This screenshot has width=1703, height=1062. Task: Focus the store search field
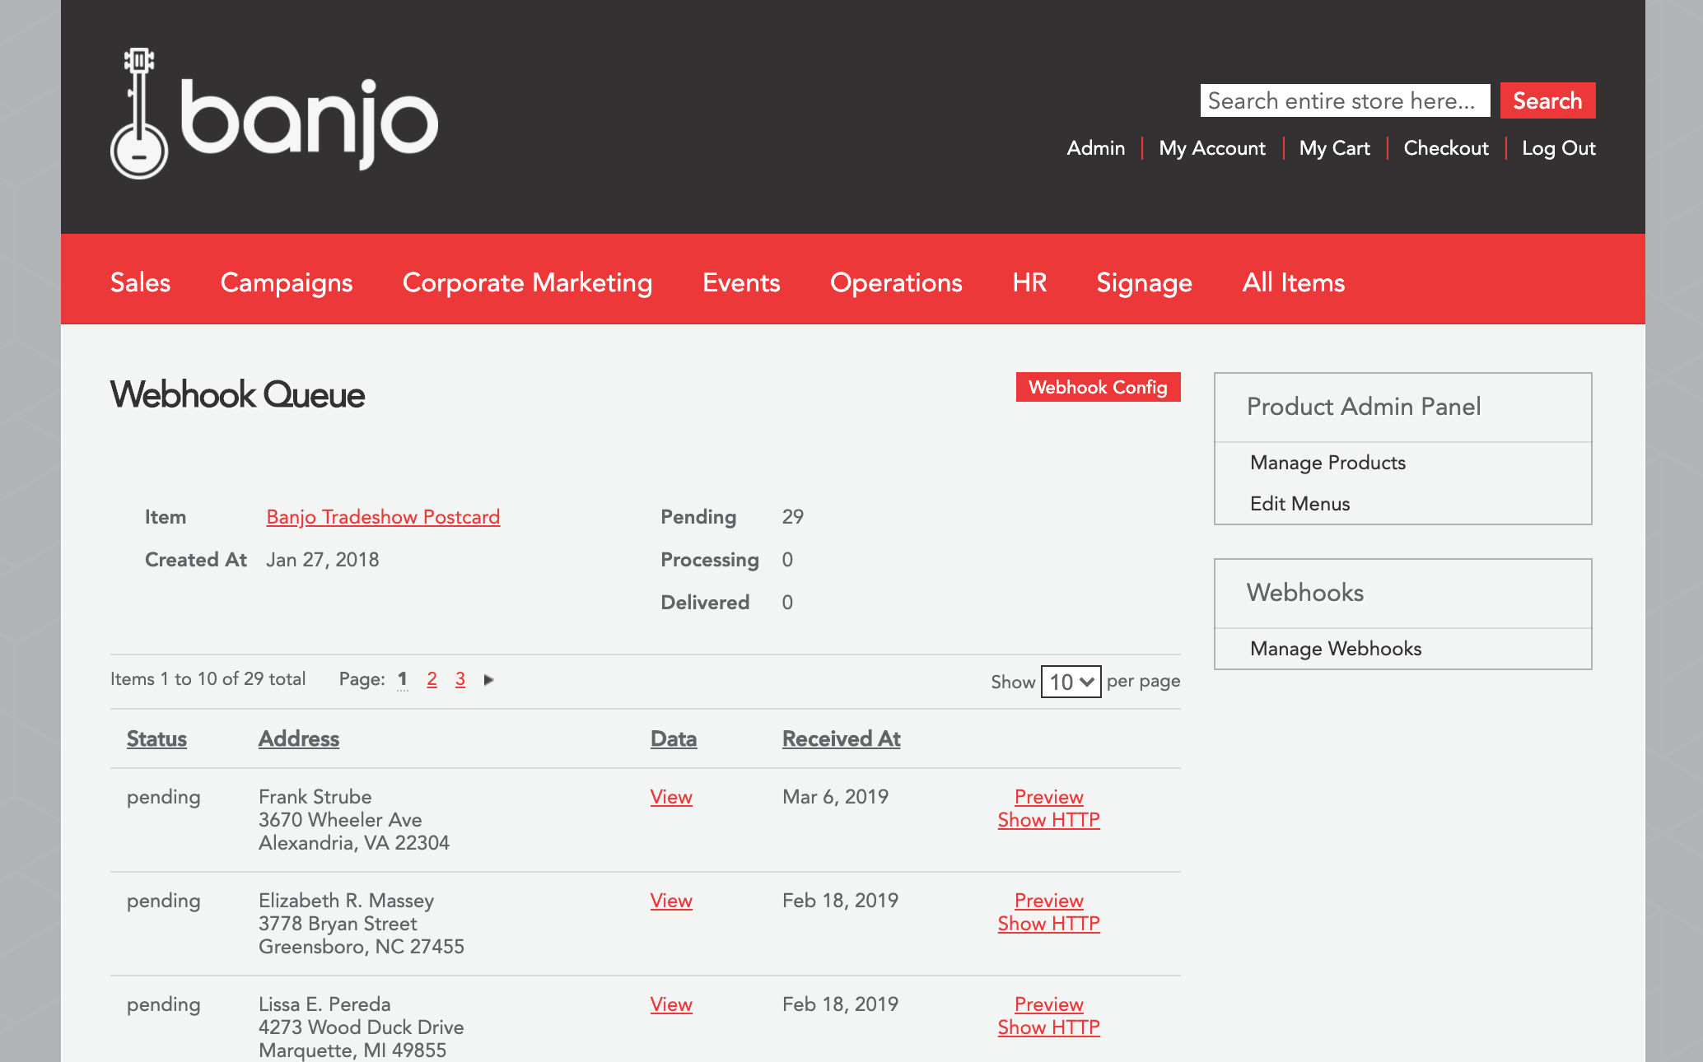click(x=1344, y=100)
